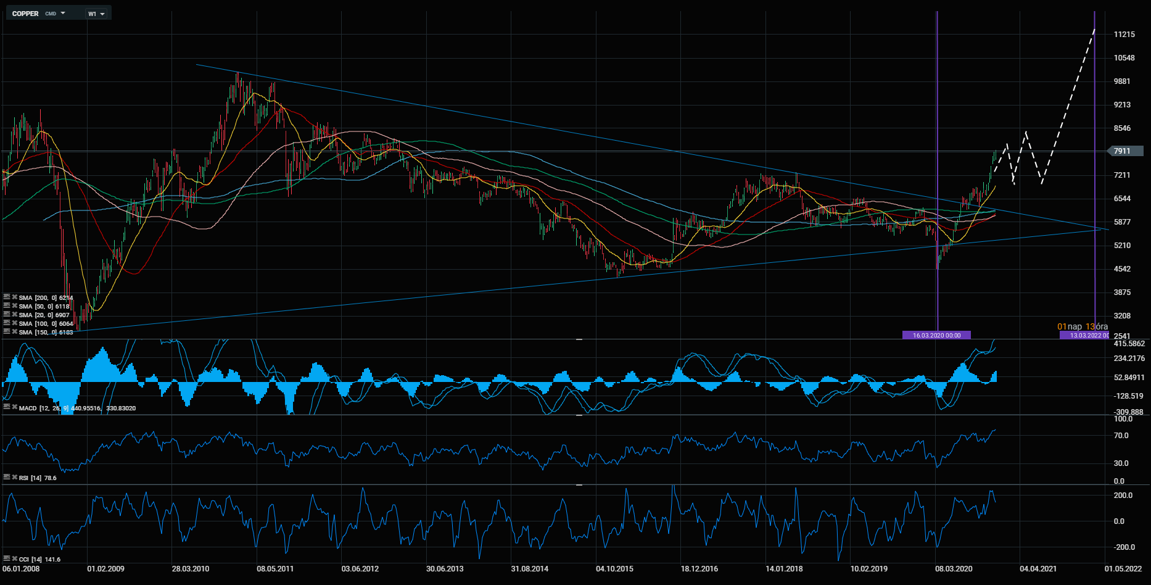Expand the COPPER CMD symbol dropdown
The image size is (1151, 585).
point(63,13)
